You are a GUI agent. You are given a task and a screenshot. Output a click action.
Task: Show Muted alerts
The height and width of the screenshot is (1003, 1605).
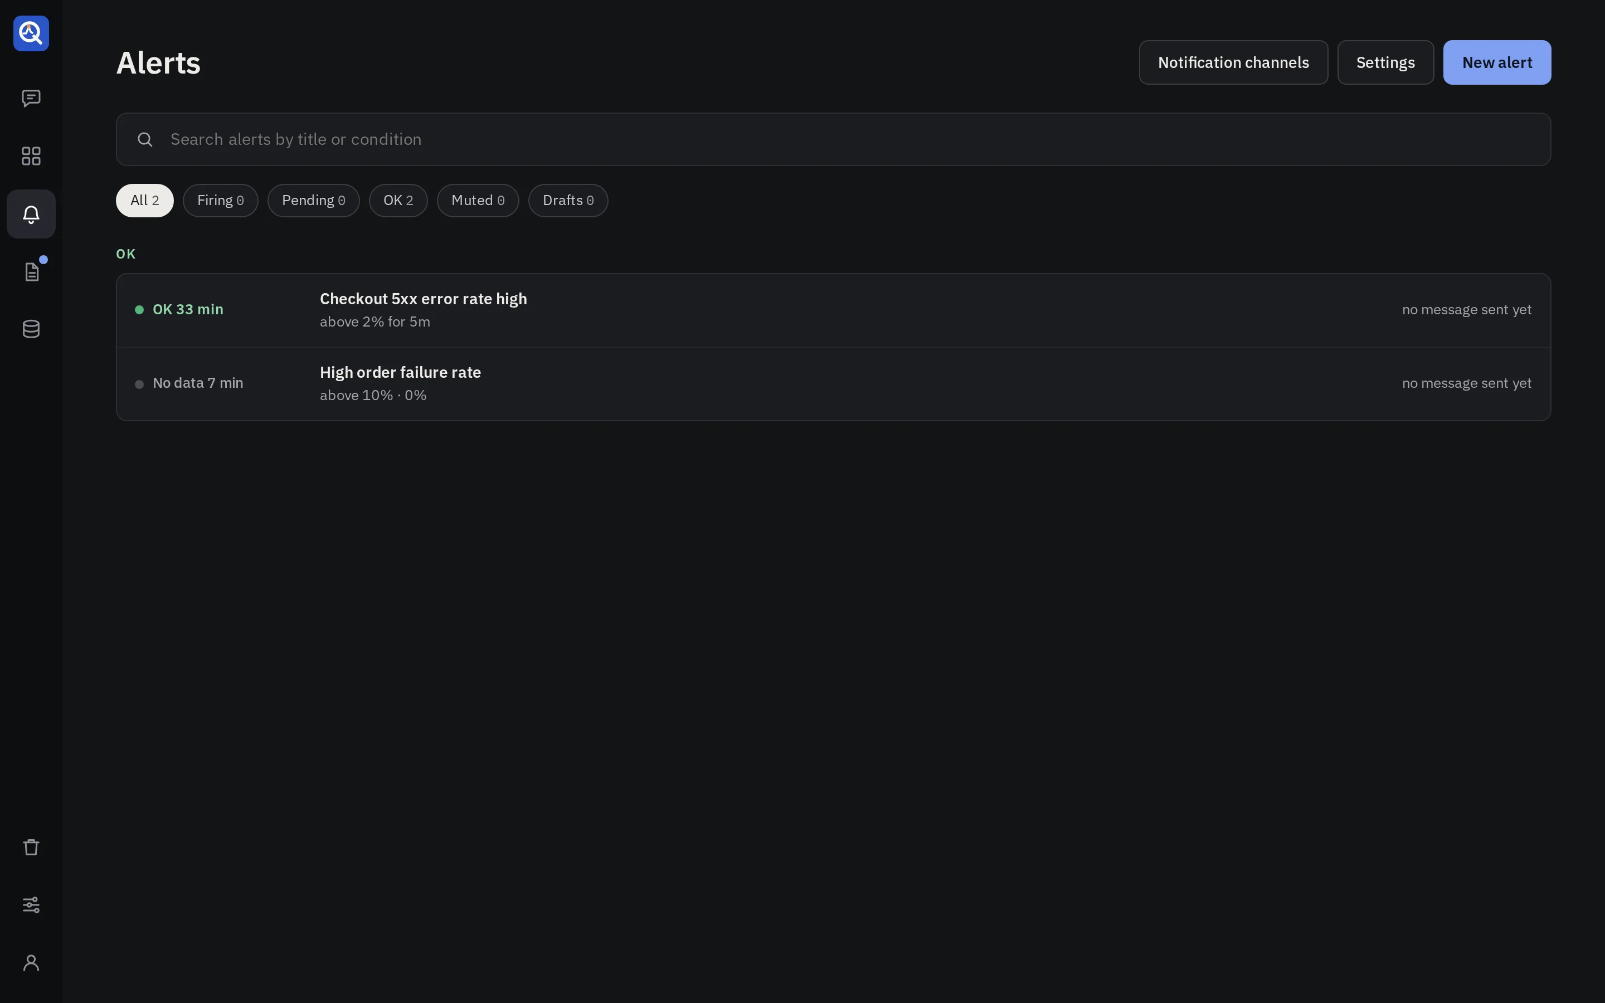[x=478, y=201]
